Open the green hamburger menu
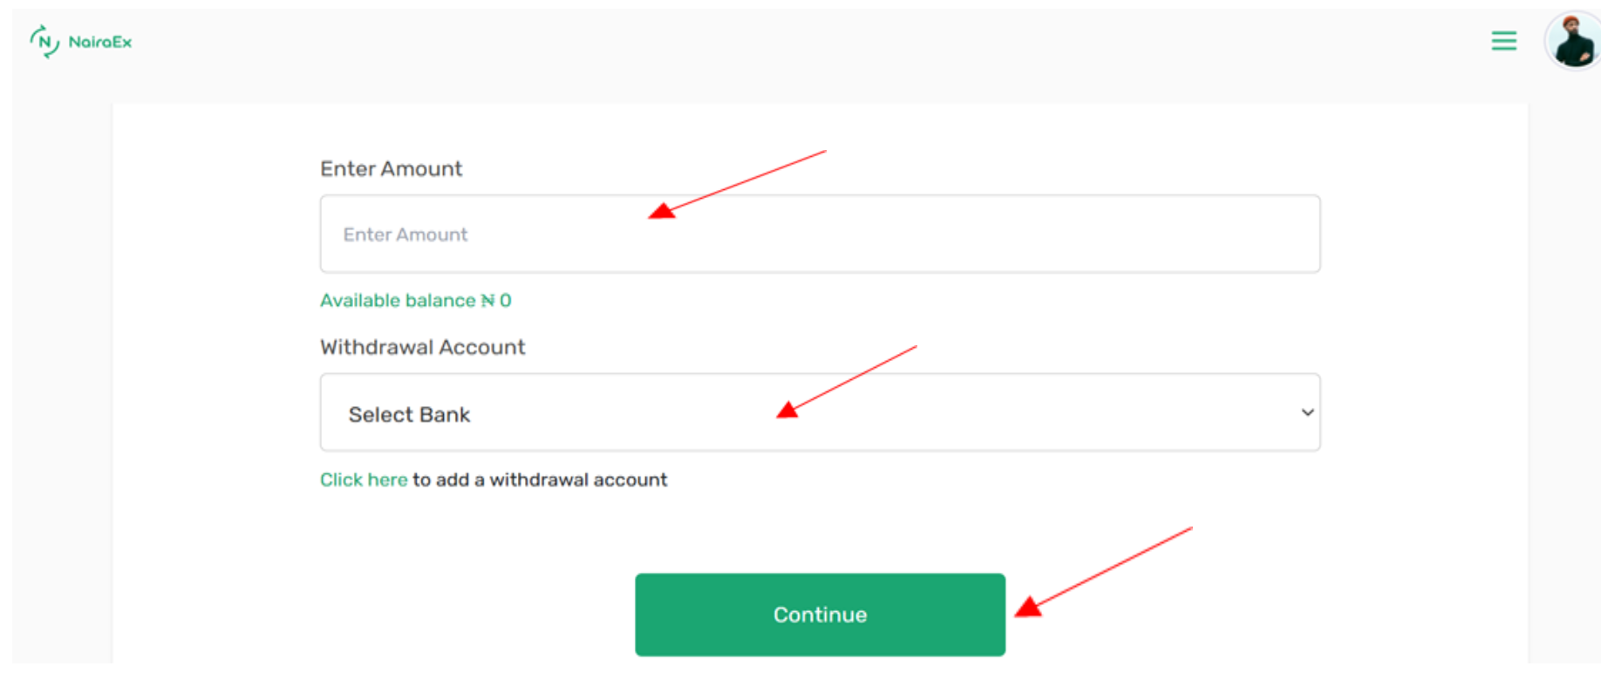 pos(1503,41)
